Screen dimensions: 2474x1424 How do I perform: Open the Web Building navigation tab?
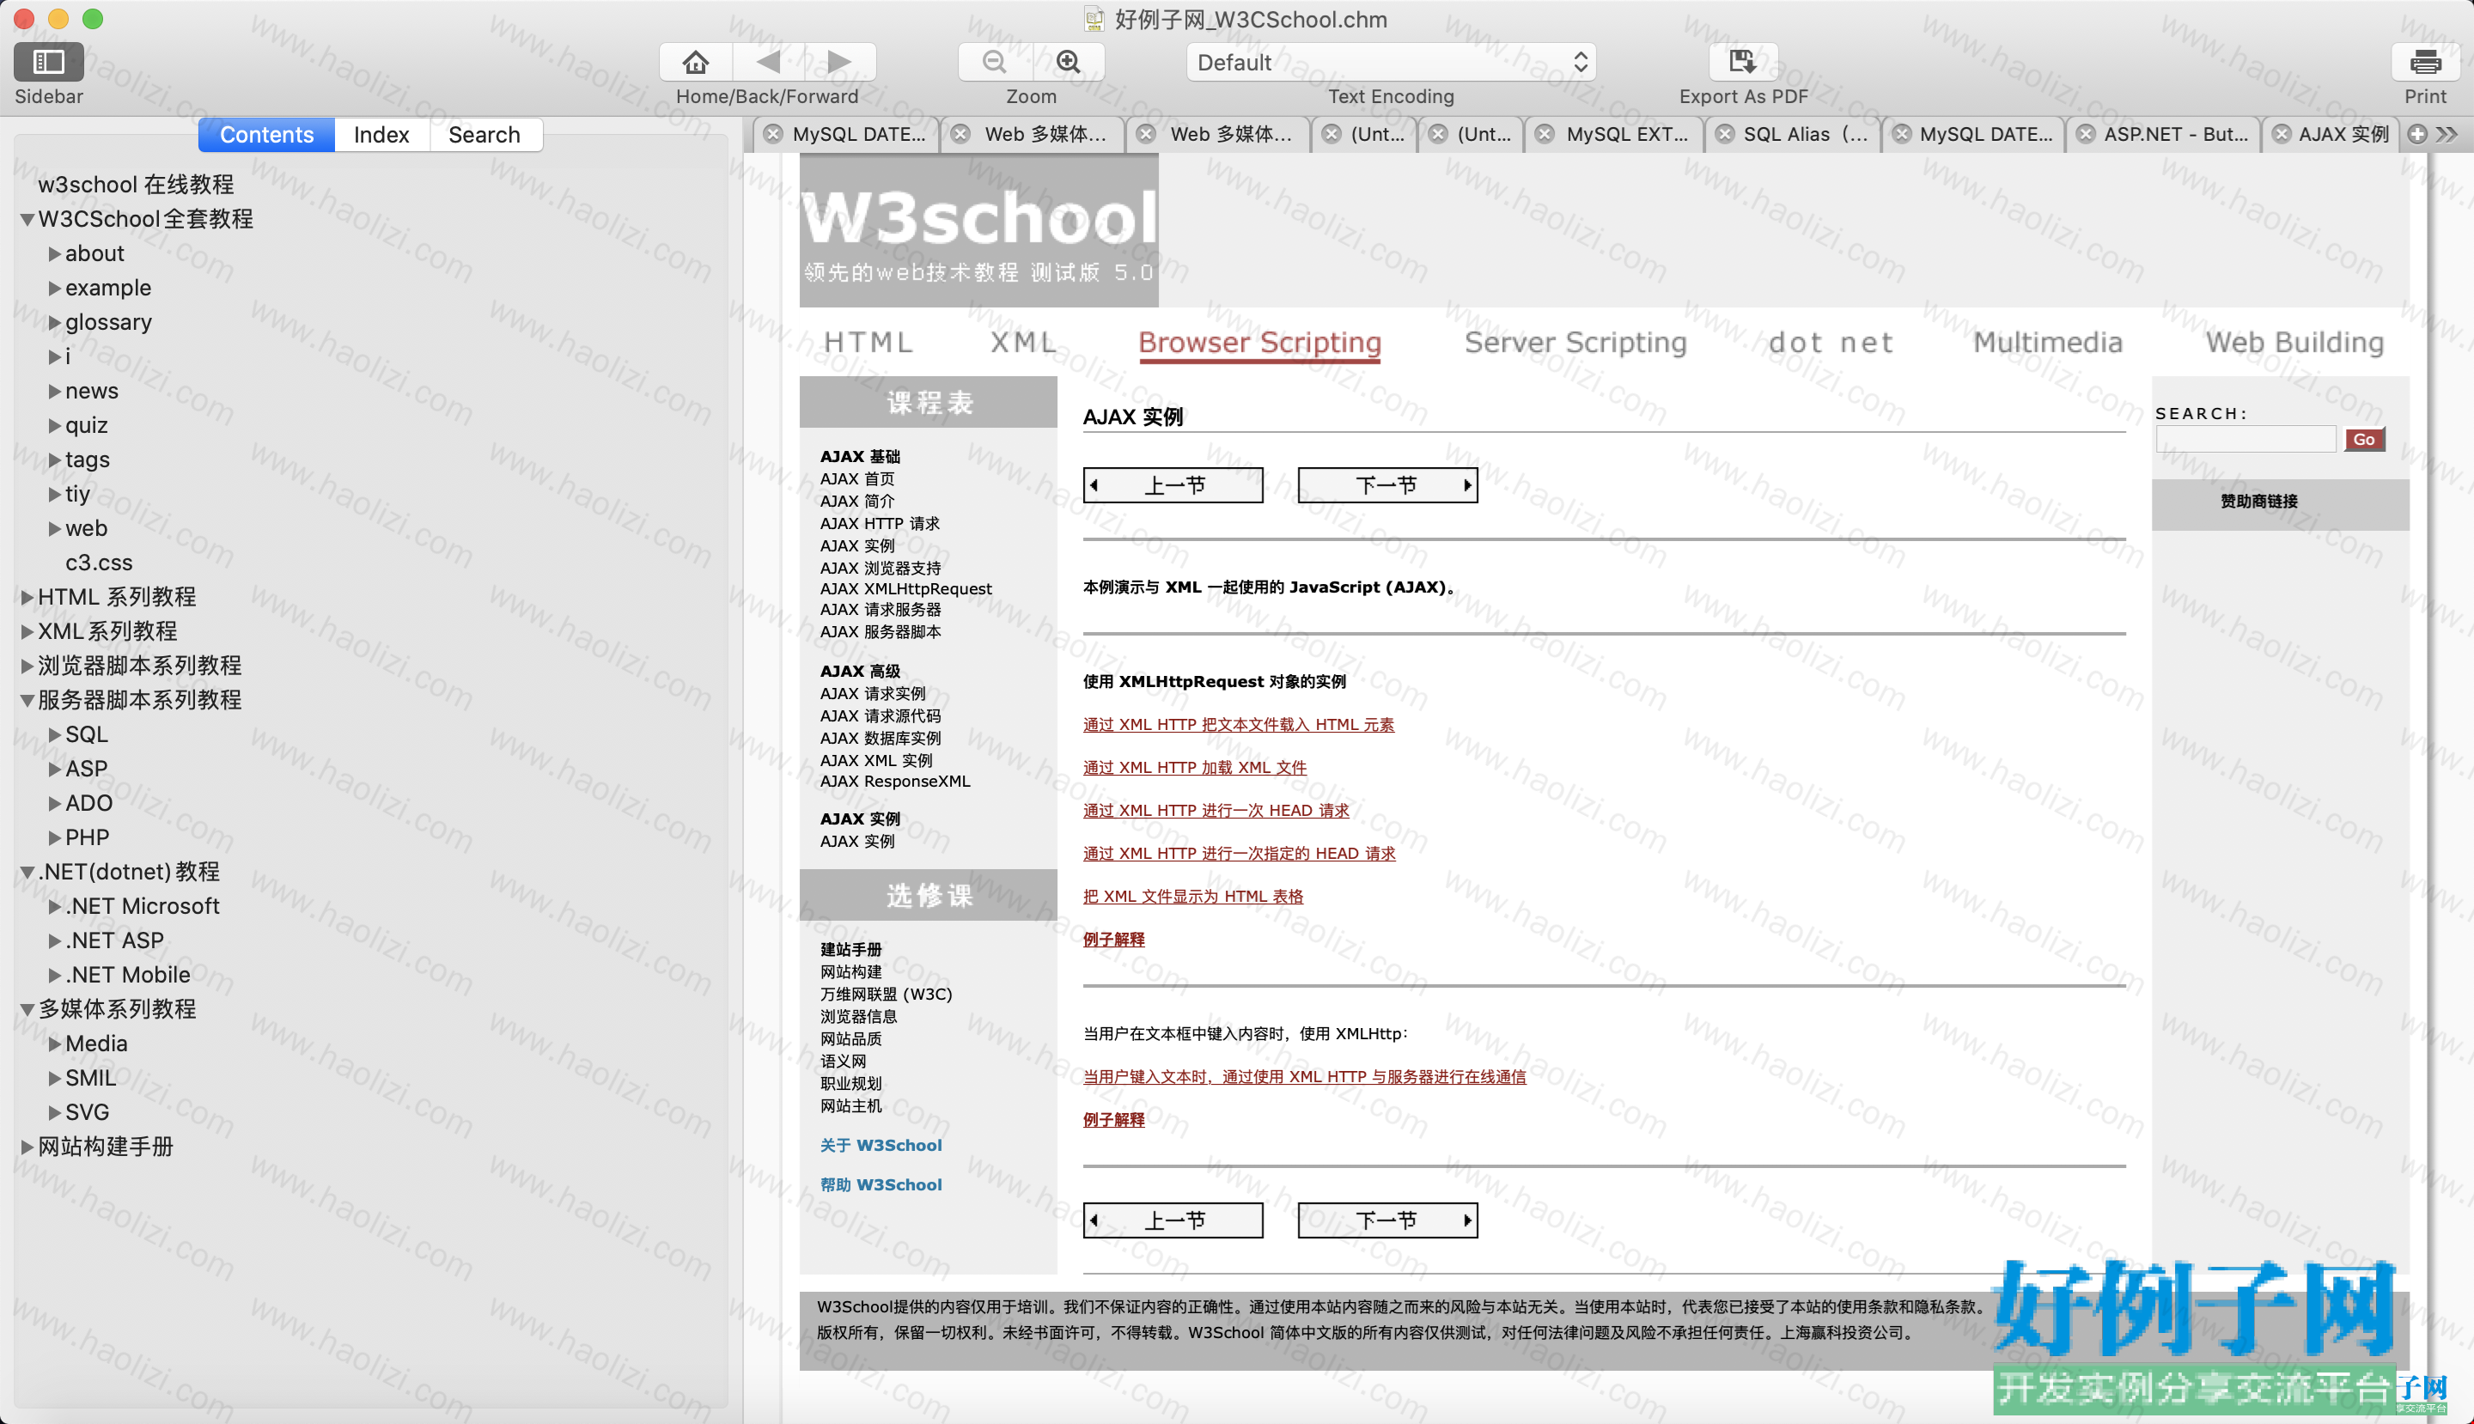[2294, 343]
